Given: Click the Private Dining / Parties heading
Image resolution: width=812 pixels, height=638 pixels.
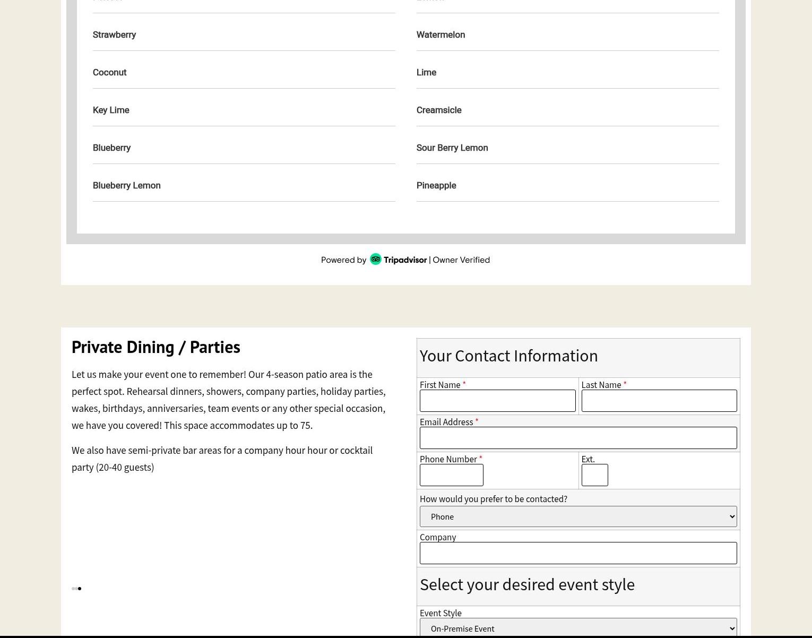Looking at the screenshot, I should pyautogui.click(x=156, y=347).
